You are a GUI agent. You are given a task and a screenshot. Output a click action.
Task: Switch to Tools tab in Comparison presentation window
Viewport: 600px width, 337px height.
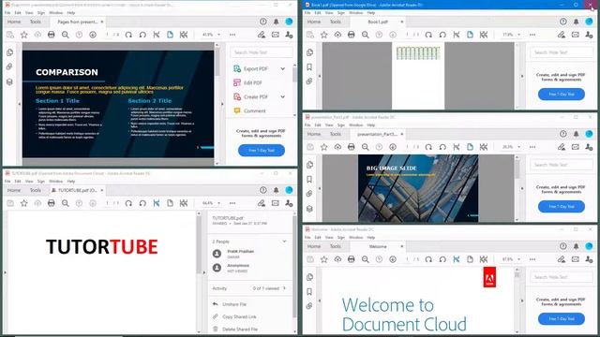(36, 22)
